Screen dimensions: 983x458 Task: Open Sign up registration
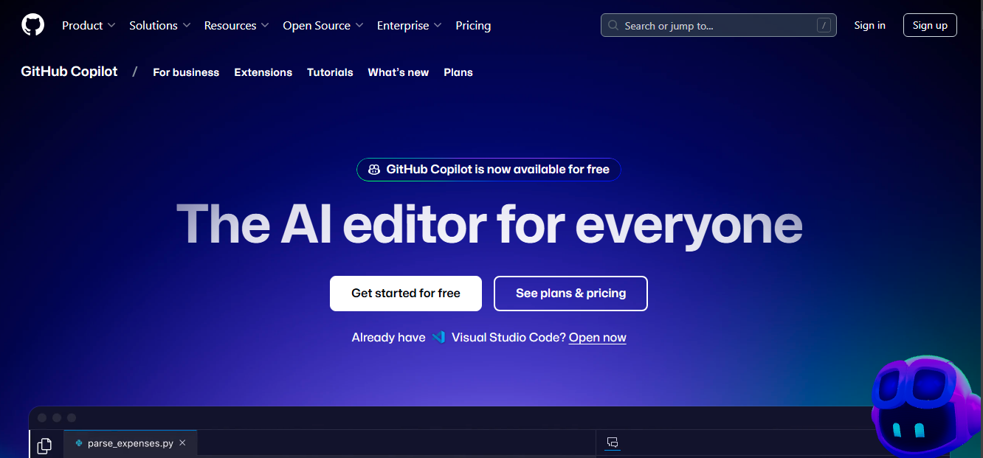(930, 25)
